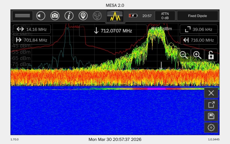Zoom in with the plus magnifier
This screenshot has height=144, width=230.
click(x=197, y=55)
